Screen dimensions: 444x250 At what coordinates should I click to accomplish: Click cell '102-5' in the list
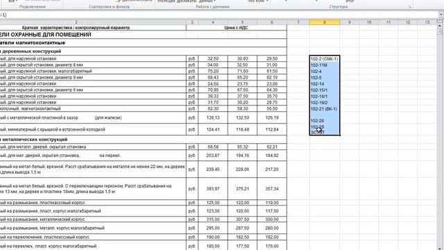coord(325,78)
